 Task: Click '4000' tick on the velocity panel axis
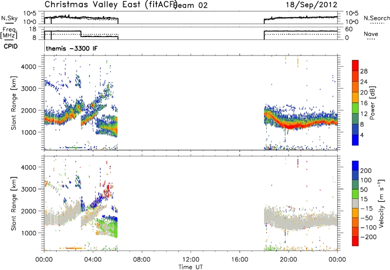click(29, 167)
